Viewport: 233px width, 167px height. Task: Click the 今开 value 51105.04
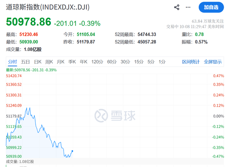[86, 35]
